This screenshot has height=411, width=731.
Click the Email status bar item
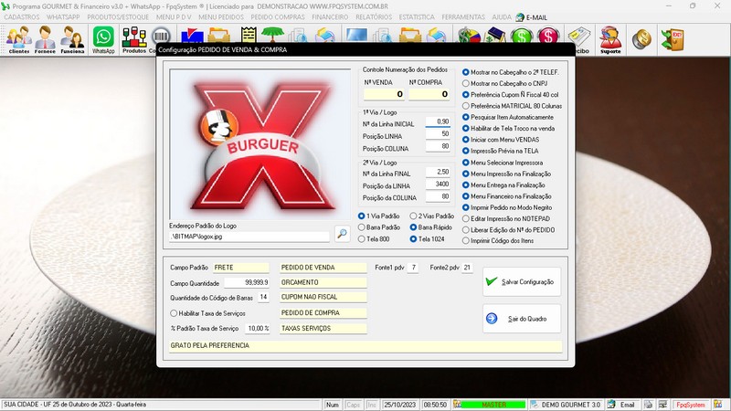622,405
